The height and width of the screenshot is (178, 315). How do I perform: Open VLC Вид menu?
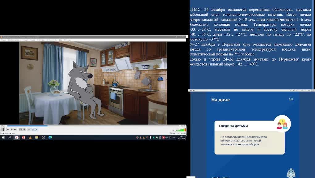61,40
